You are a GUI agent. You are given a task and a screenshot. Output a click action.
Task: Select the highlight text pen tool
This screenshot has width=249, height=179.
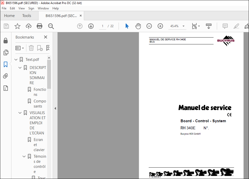point(236,26)
